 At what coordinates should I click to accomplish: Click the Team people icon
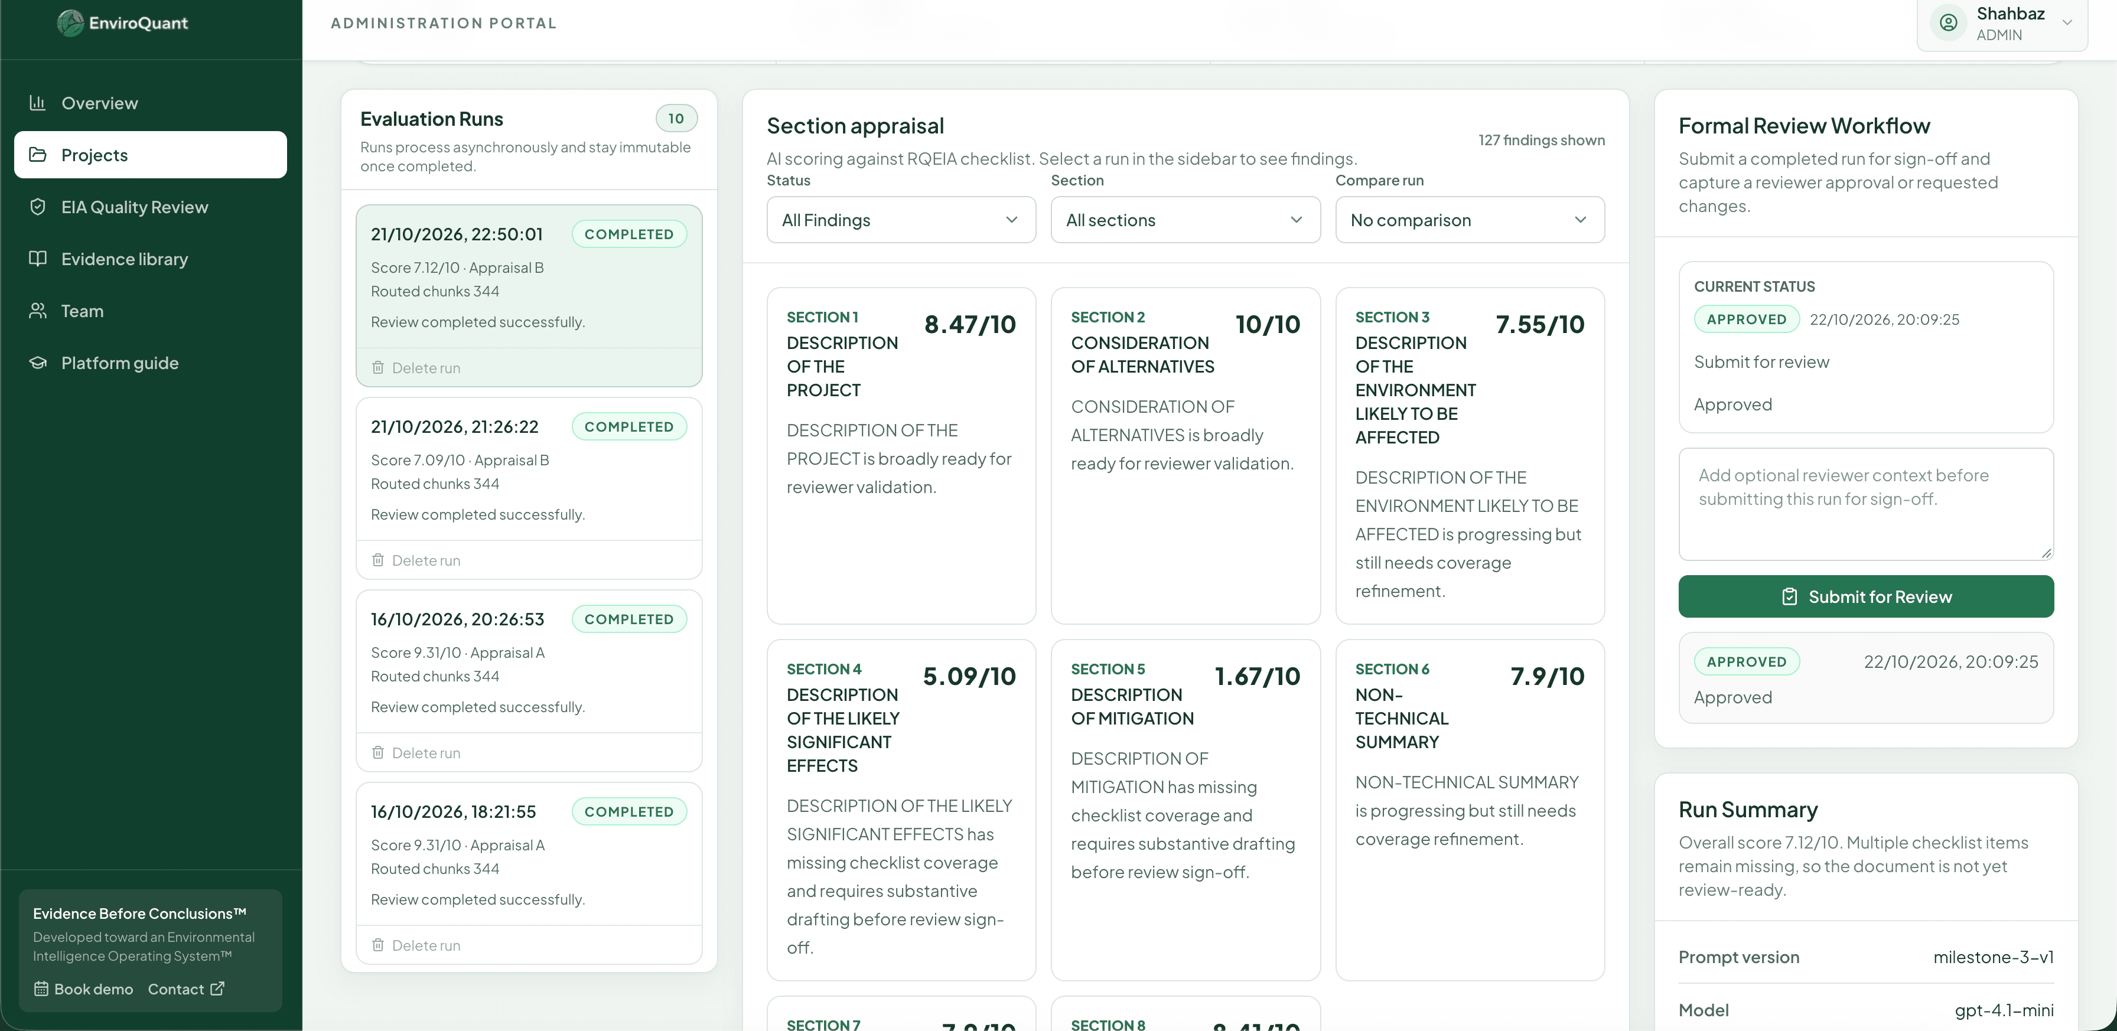[37, 311]
